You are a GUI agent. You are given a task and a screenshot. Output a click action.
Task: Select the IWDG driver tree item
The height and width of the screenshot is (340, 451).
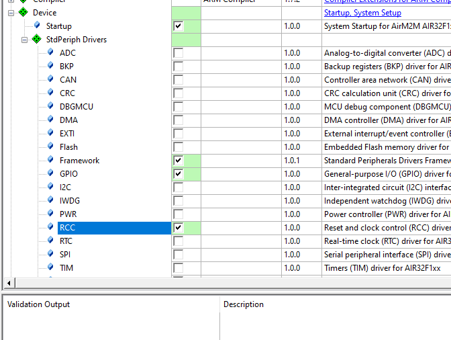68,201
